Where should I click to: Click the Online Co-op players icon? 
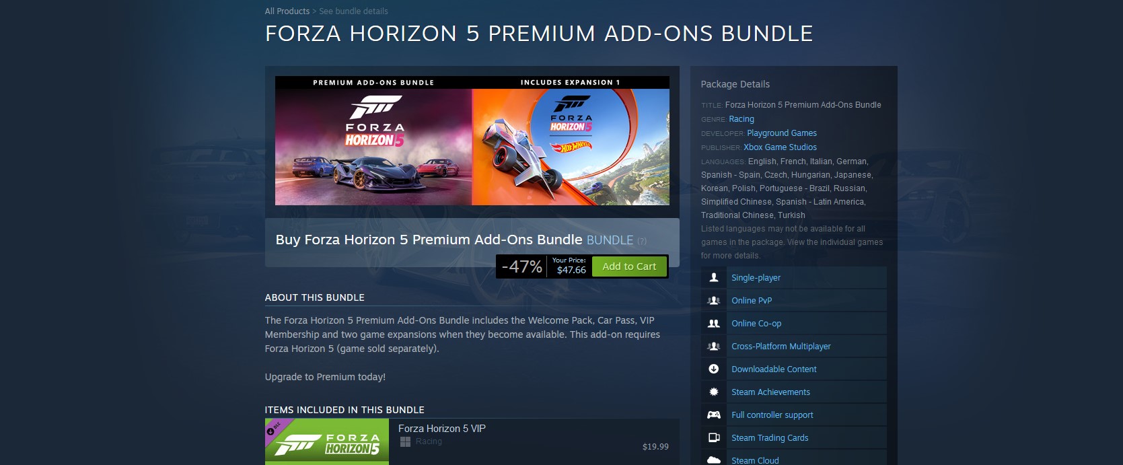(x=714, y=323)
